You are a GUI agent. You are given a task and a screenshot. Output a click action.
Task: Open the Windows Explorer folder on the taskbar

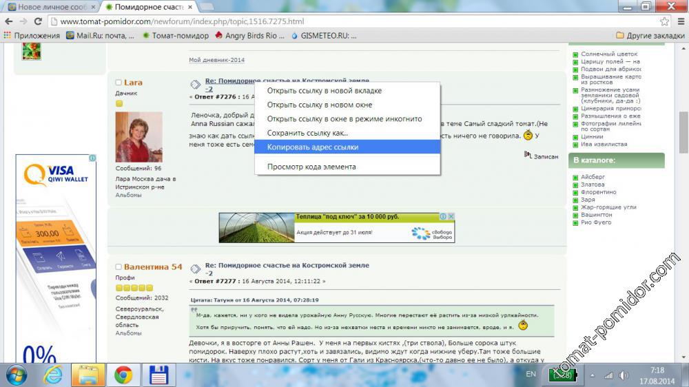pyautogui.click(x=88, y=375)
